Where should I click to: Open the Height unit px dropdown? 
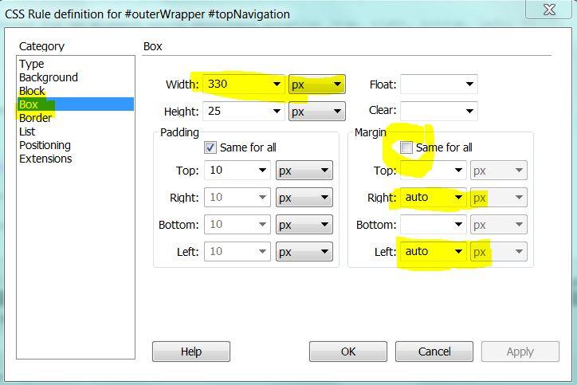[317, 112]
